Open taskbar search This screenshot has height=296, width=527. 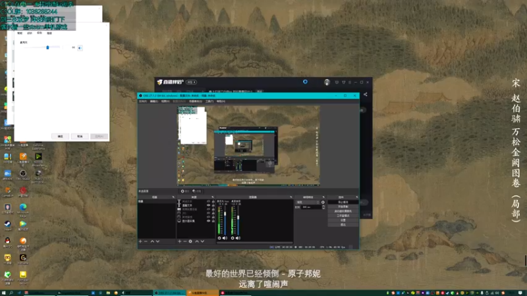pyautogui.click(x=11, y=293)
